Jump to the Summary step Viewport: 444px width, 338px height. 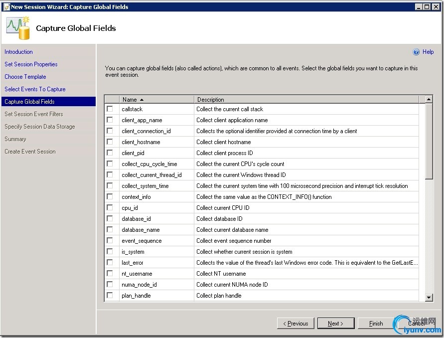tap(15, 139)
